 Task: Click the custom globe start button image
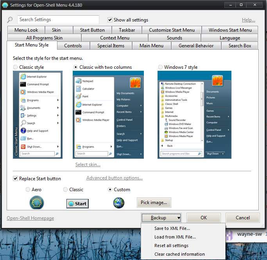(x=119, y=203)
